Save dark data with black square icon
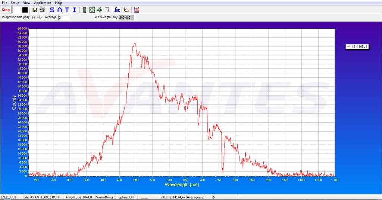The width and height of the screenshot is (382, 200). [x=25, y=10]
